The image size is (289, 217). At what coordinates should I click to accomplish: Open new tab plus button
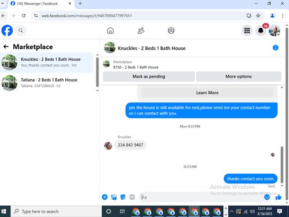point(80,3)
